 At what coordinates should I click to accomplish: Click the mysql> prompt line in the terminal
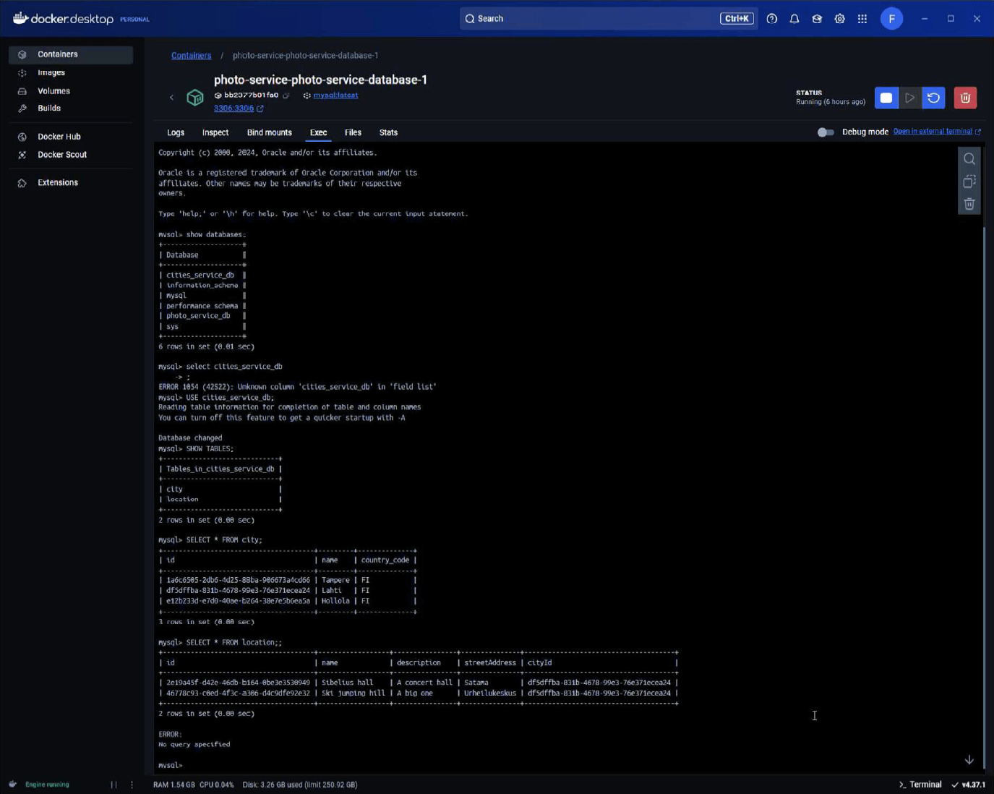171,765
